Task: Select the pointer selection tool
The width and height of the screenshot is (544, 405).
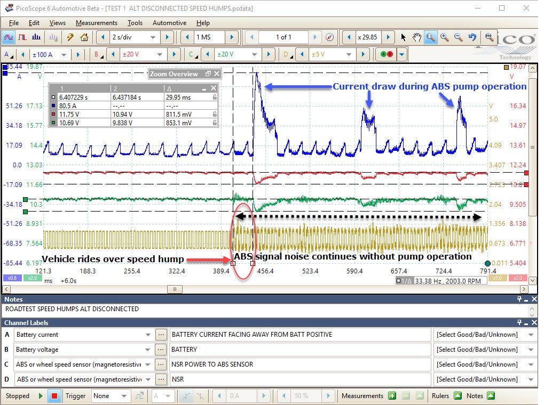Action: click(403, 37)
